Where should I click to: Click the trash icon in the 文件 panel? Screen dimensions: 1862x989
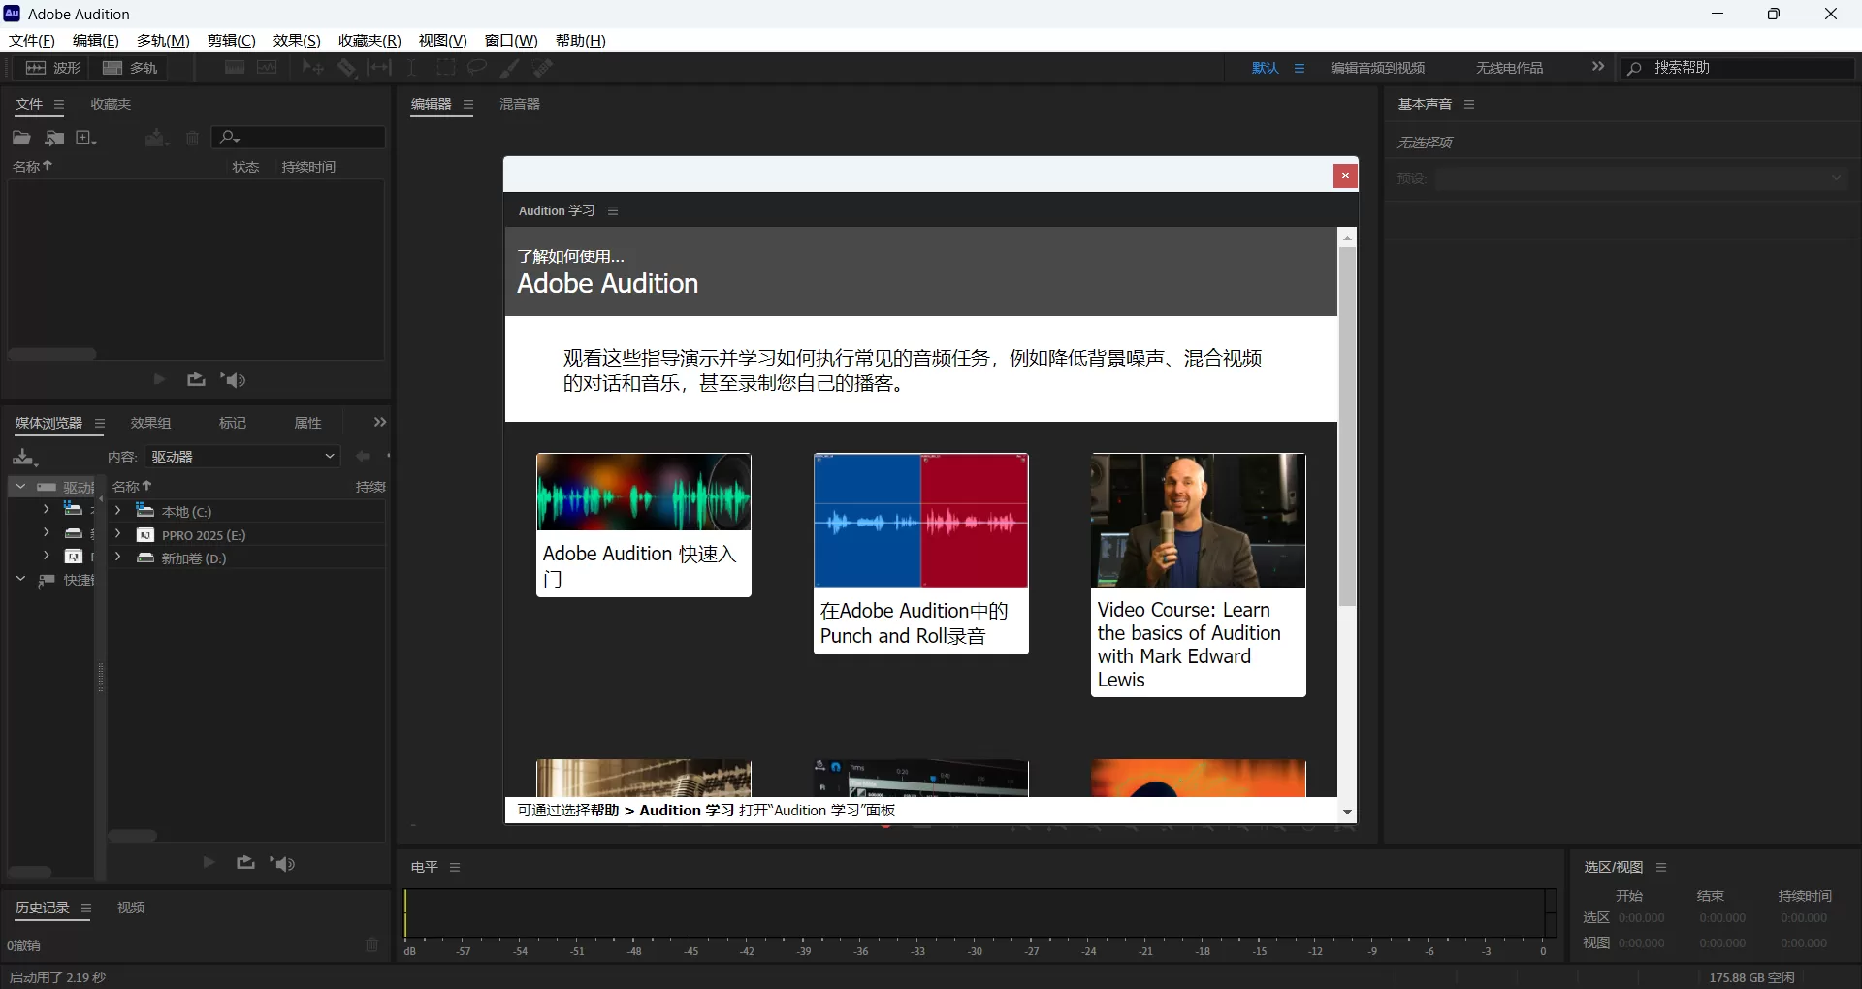191,138
